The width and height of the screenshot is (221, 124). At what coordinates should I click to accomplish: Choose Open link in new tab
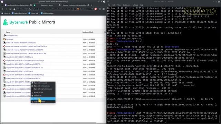[x=43, y=83]
